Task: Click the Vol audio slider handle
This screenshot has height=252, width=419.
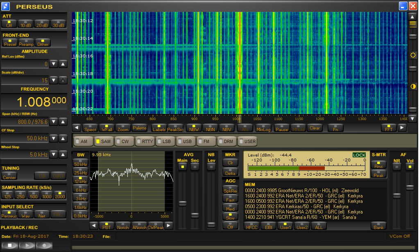Action: coord(410,187)
